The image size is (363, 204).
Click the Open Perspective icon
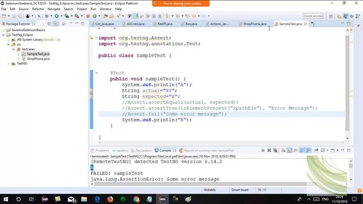(x=331, y=16)
